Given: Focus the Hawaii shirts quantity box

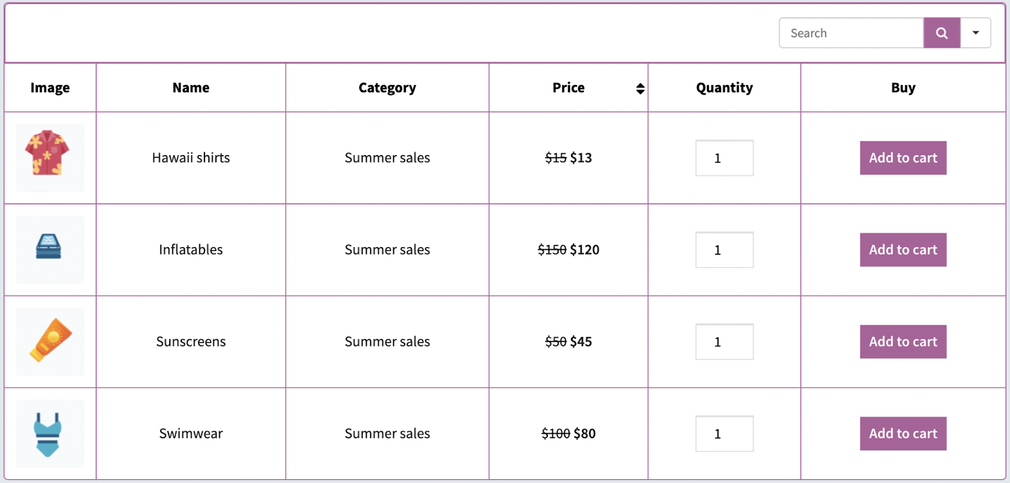Looking at the screenshot, I should [x=724, y=158].
